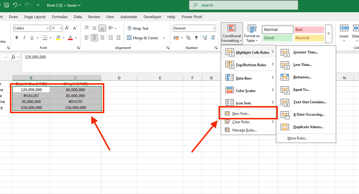Decrease indent
359x194 pixels.
(x=111, y=38)
